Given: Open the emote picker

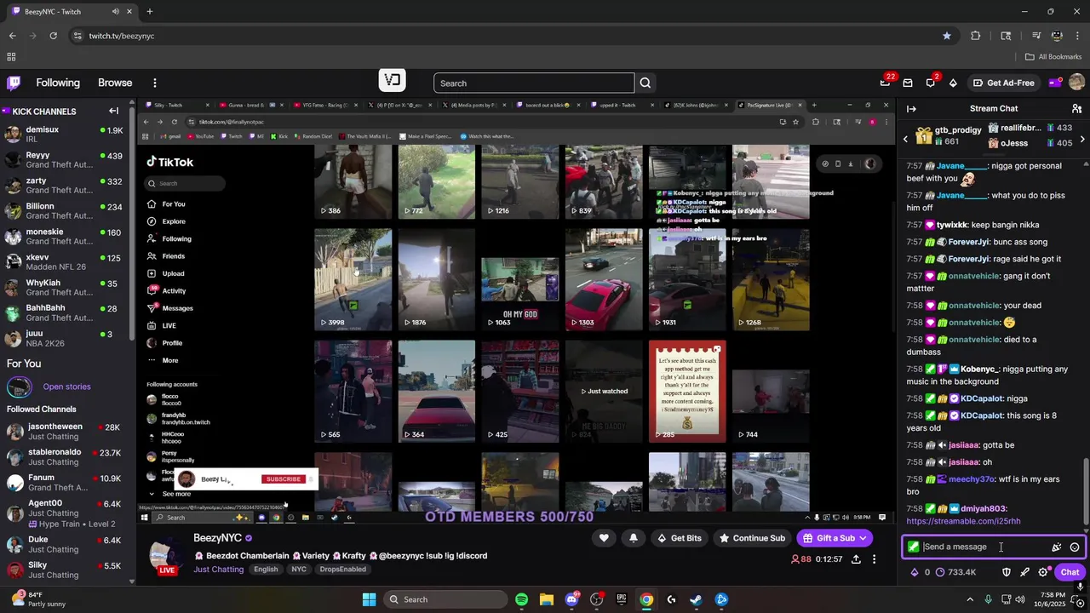Looking at the screenshot, I should coord(1075,547).
